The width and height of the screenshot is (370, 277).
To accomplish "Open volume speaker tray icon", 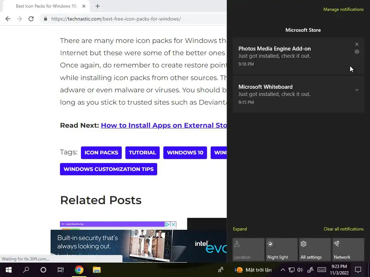I will point(300,270).
